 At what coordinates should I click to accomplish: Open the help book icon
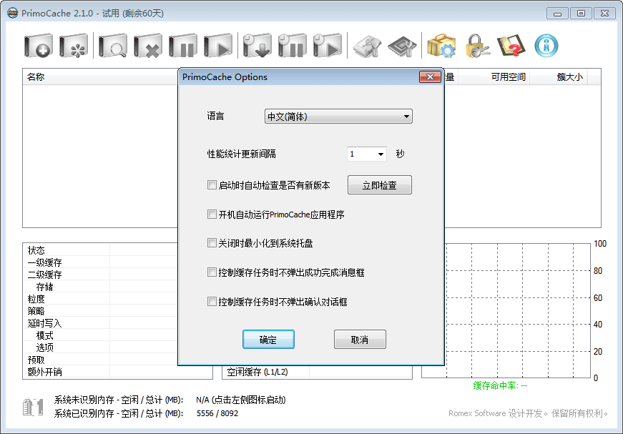click(511, 46)
